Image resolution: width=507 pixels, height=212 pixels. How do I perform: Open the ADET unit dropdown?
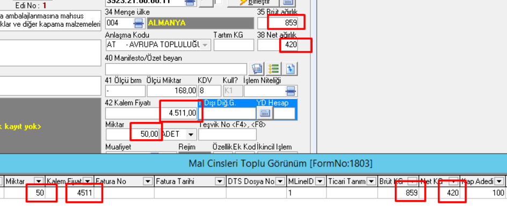coord(191,134)
